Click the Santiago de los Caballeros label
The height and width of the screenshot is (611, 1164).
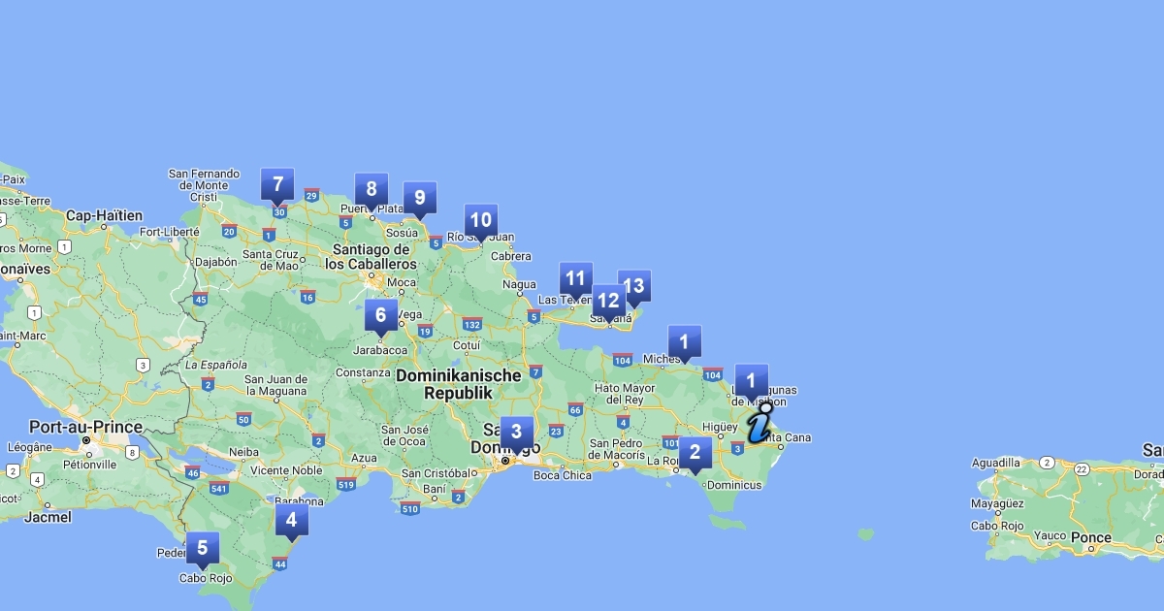point(371,257)
